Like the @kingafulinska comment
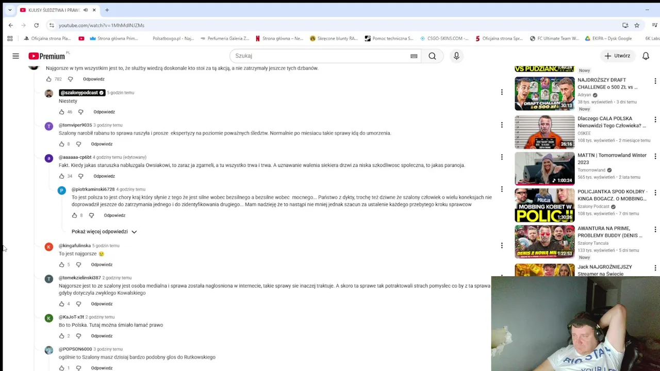This screenshot has width=660, height=371. click(x=61, y=264)
